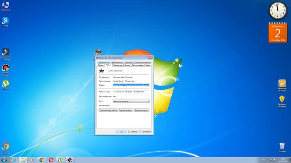Click the analog clock gadget
This screenshot has width=291, height=163.
point(278,10)
